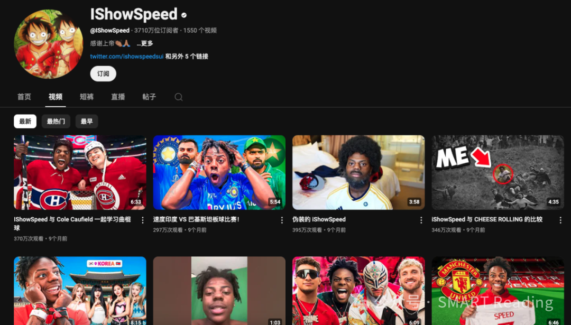Open the IShowSpeed channel avatar
This screenshot has height=325, width=571.
pyautogui.click(x=49, y=44)
